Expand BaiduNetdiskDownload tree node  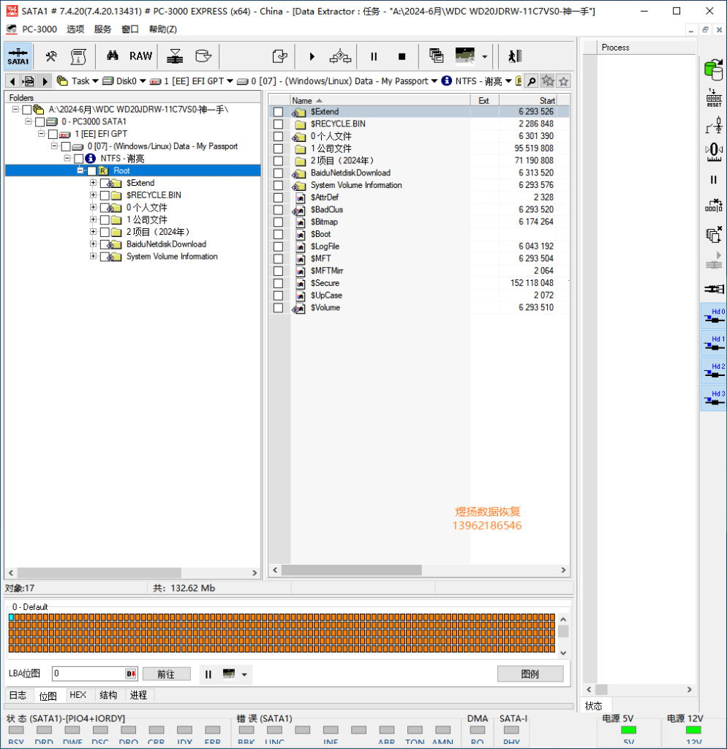coord(93,244)
